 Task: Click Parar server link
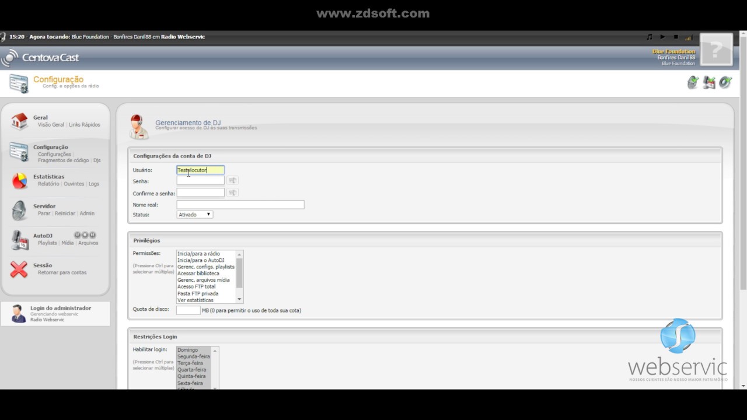(44, 213)
